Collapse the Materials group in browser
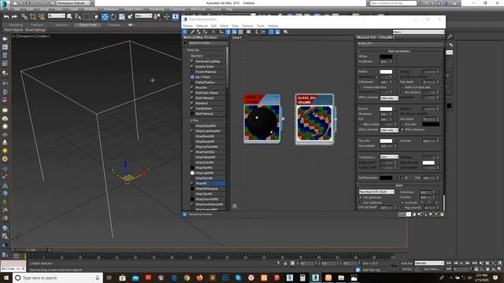504x283 pixels. pyautogui.click(x=186, y=50)
